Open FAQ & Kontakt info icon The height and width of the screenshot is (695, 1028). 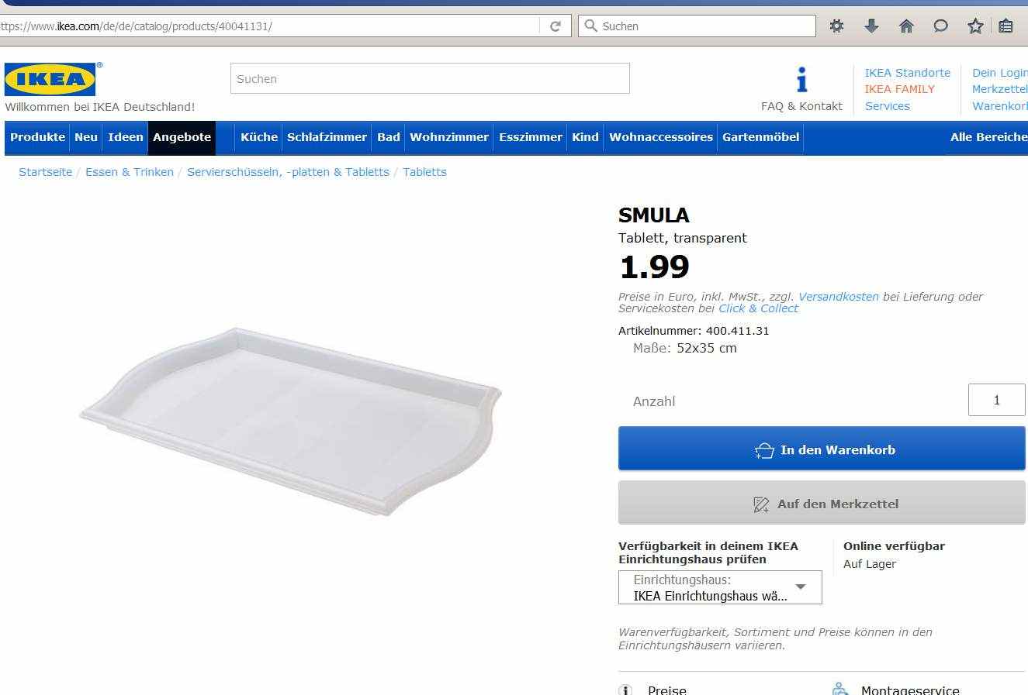tap(801, 79)
